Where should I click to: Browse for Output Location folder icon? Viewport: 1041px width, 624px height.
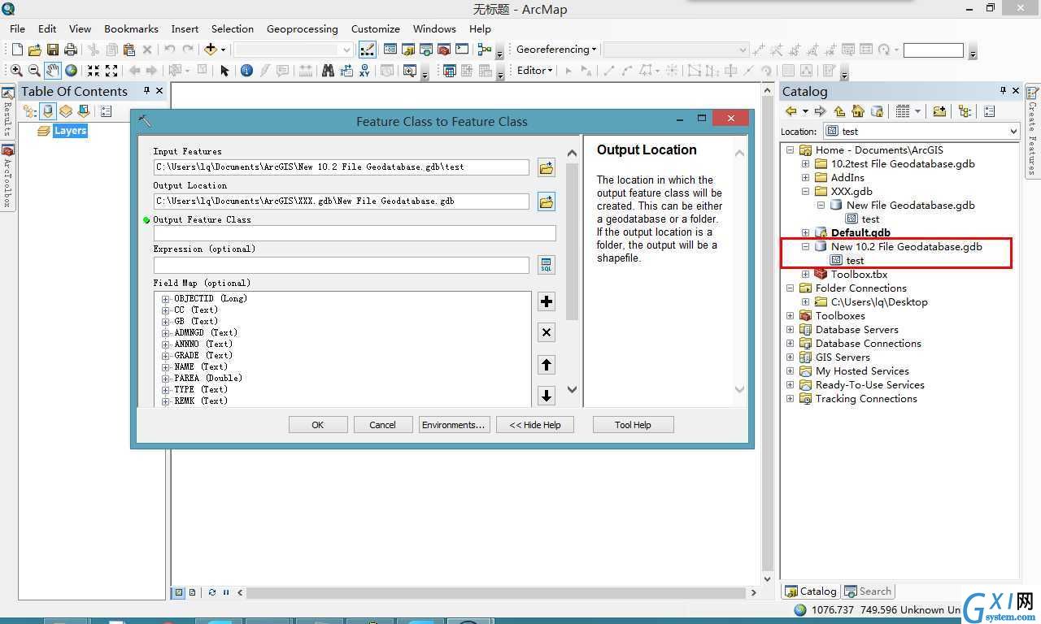point(546,201)
